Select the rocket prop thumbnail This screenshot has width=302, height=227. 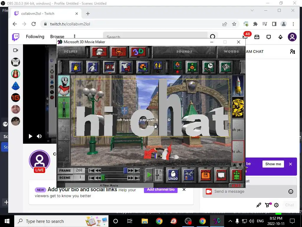point(238,86)
